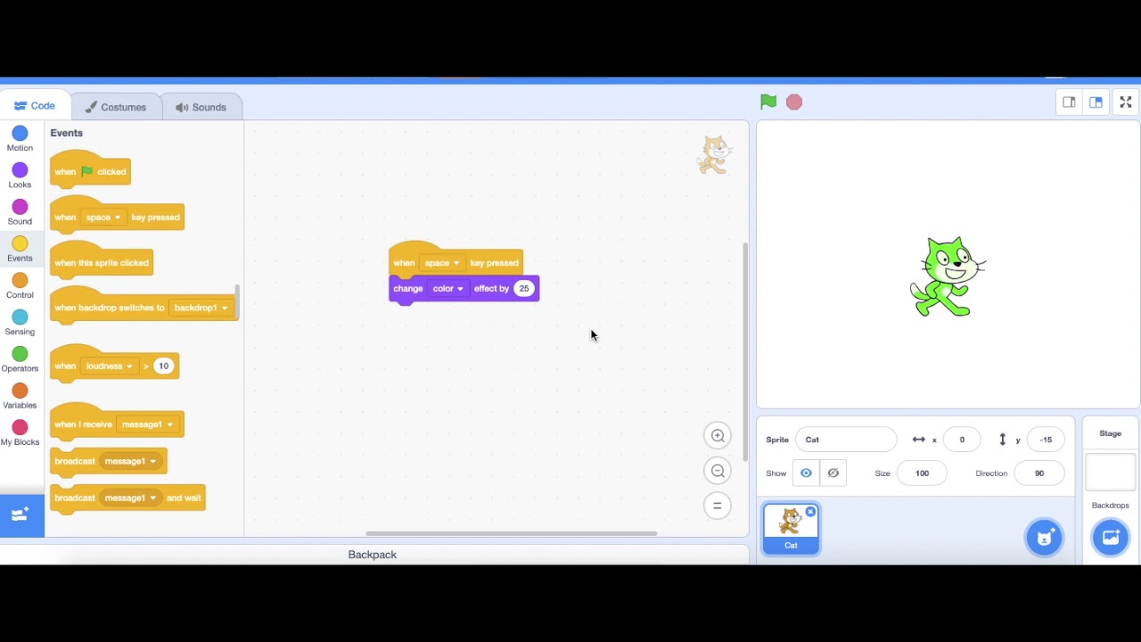Screen dimensions: 1141x642
Task: Reset workspace zoom to default
Action: (718, 506)
